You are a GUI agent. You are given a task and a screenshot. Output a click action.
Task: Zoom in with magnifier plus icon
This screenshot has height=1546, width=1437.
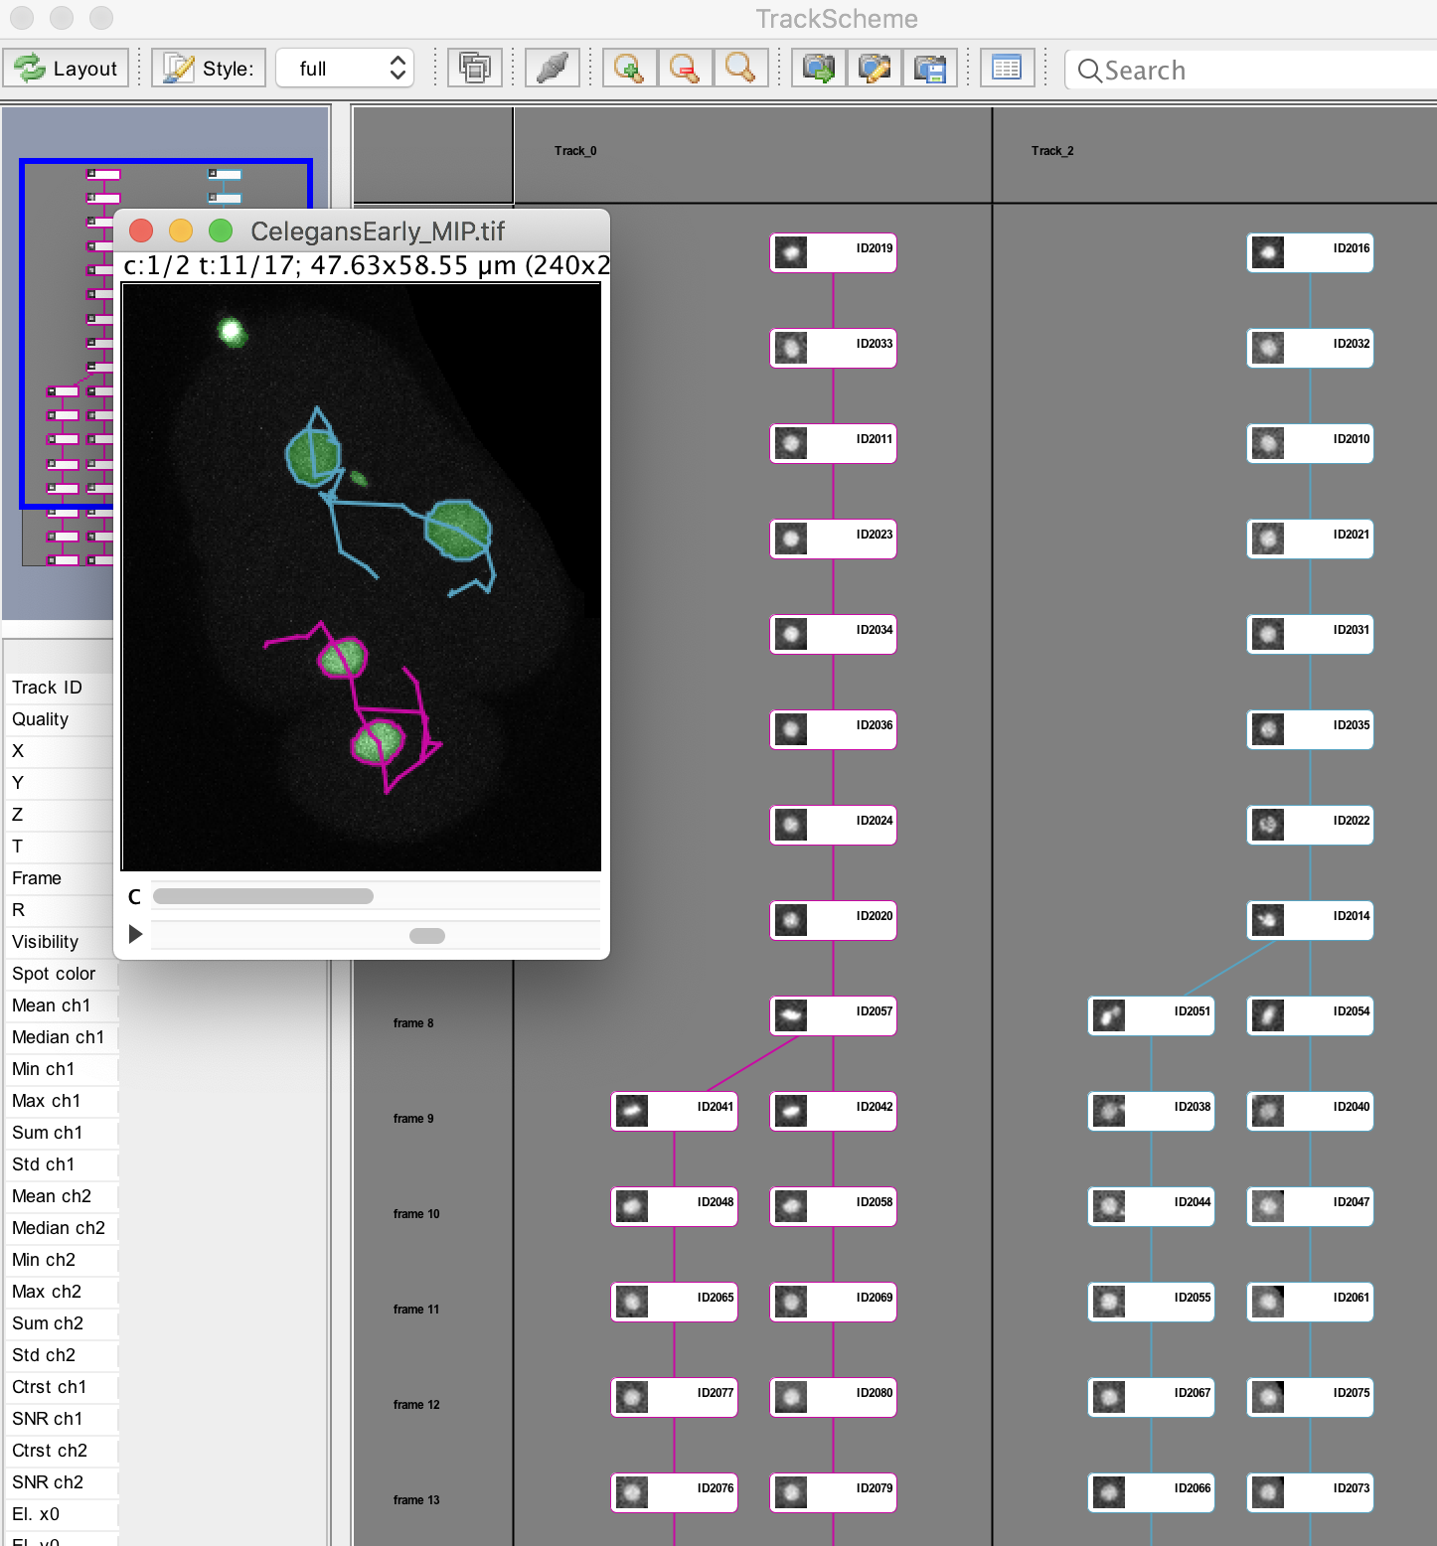(628, 69)
